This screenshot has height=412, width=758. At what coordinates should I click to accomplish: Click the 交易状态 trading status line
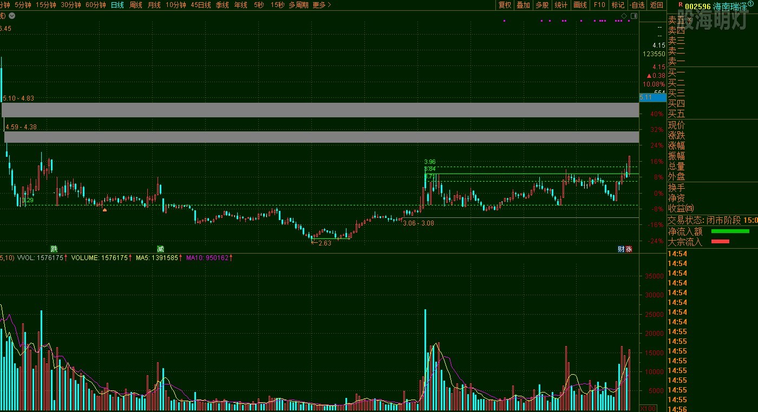pos(712,220)
